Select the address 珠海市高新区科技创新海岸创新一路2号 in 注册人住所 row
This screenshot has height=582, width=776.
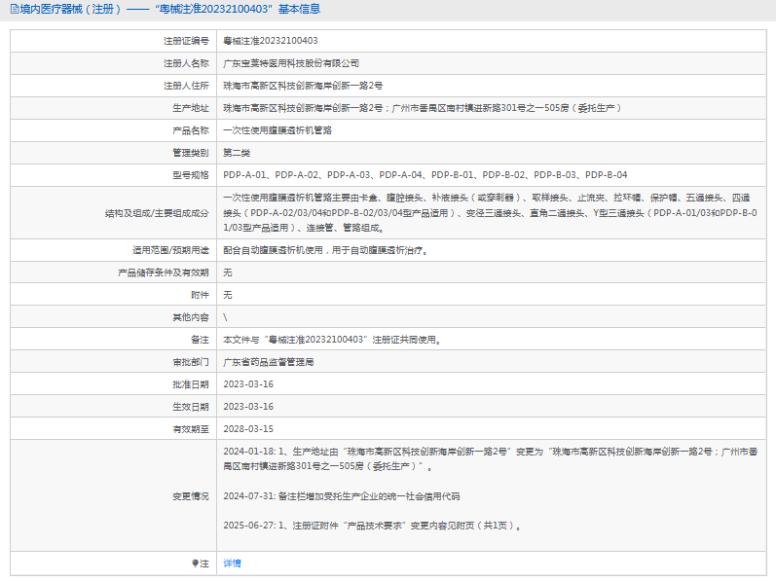tap(303, 86)
